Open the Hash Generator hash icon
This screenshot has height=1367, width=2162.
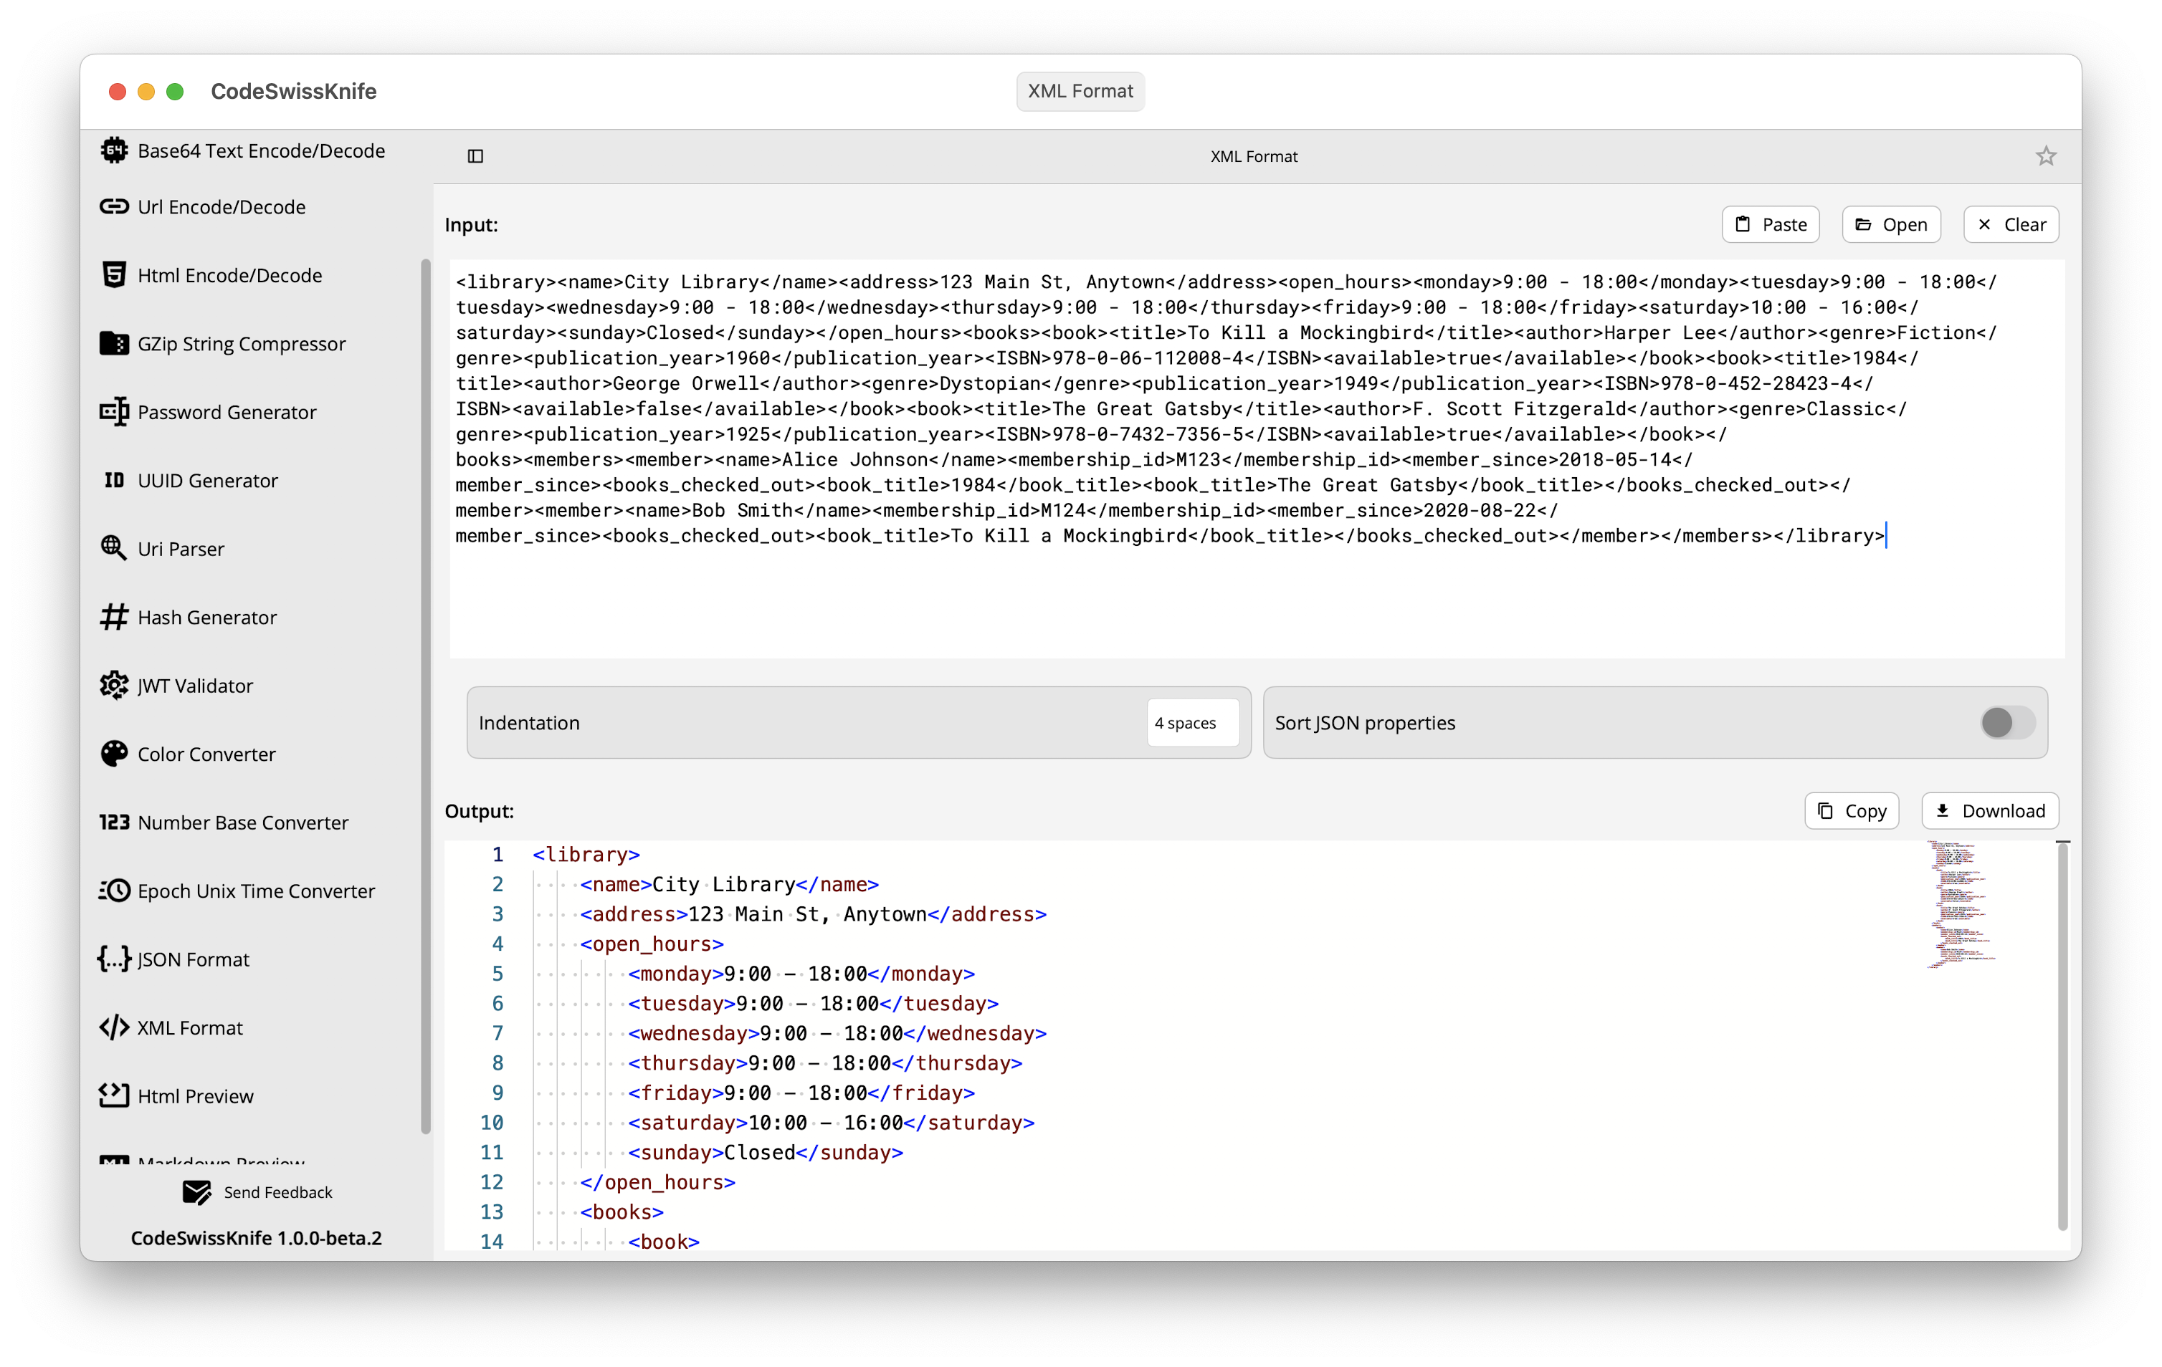[114, 618]
